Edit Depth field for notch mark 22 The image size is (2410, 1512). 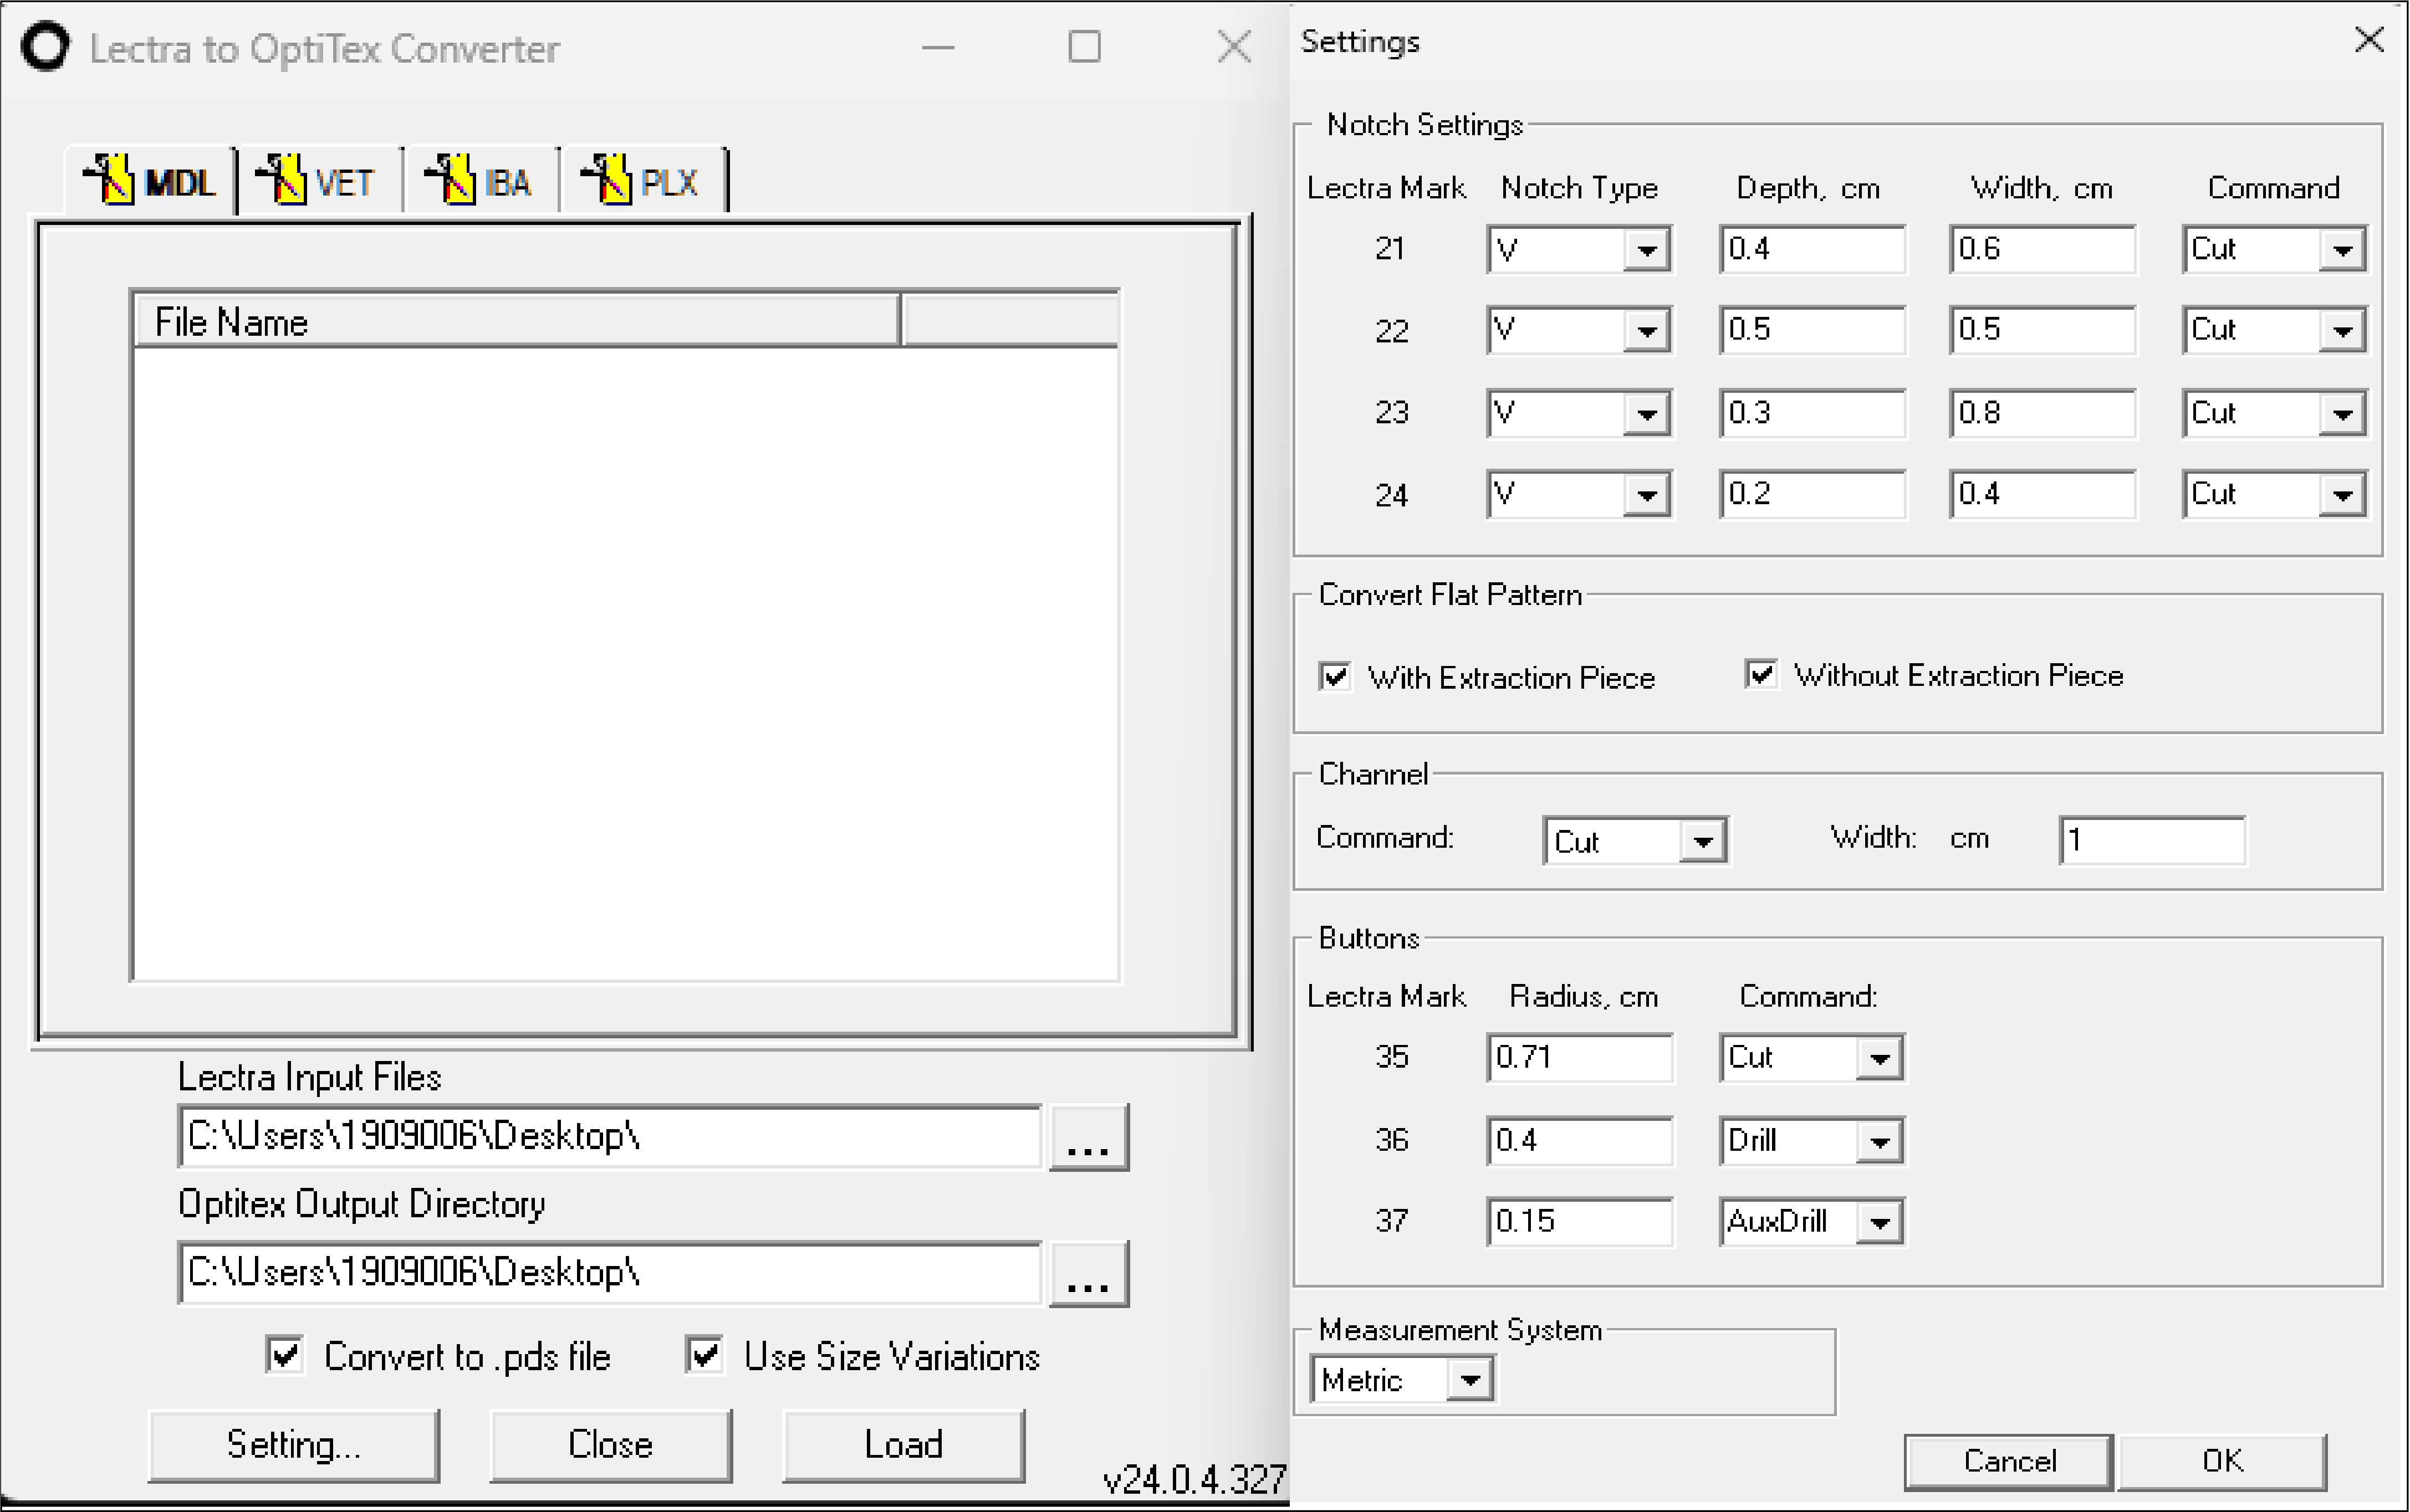coord(1812,330)
